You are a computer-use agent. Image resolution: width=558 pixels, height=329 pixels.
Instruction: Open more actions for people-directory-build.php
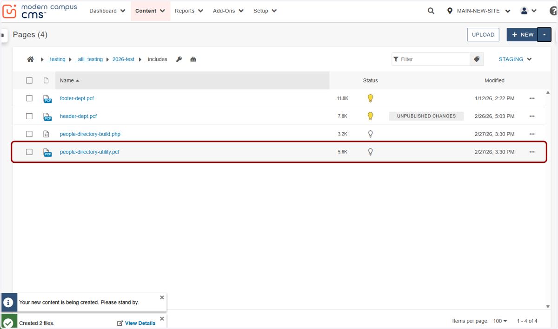[x=532, y=134]
